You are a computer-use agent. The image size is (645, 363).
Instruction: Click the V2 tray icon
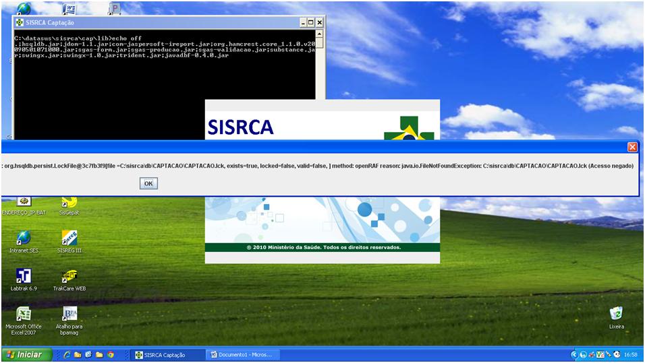[600, 354]
